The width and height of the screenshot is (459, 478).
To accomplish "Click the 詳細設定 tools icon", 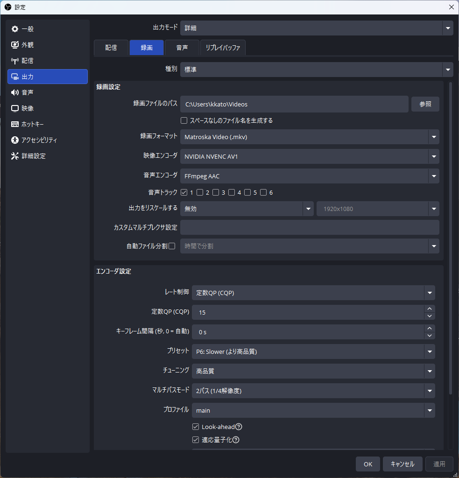I will click(14, 156).
